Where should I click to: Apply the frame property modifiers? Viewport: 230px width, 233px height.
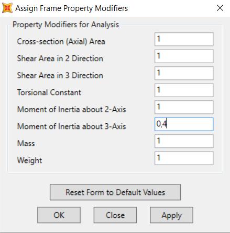(x=171, y=215)
